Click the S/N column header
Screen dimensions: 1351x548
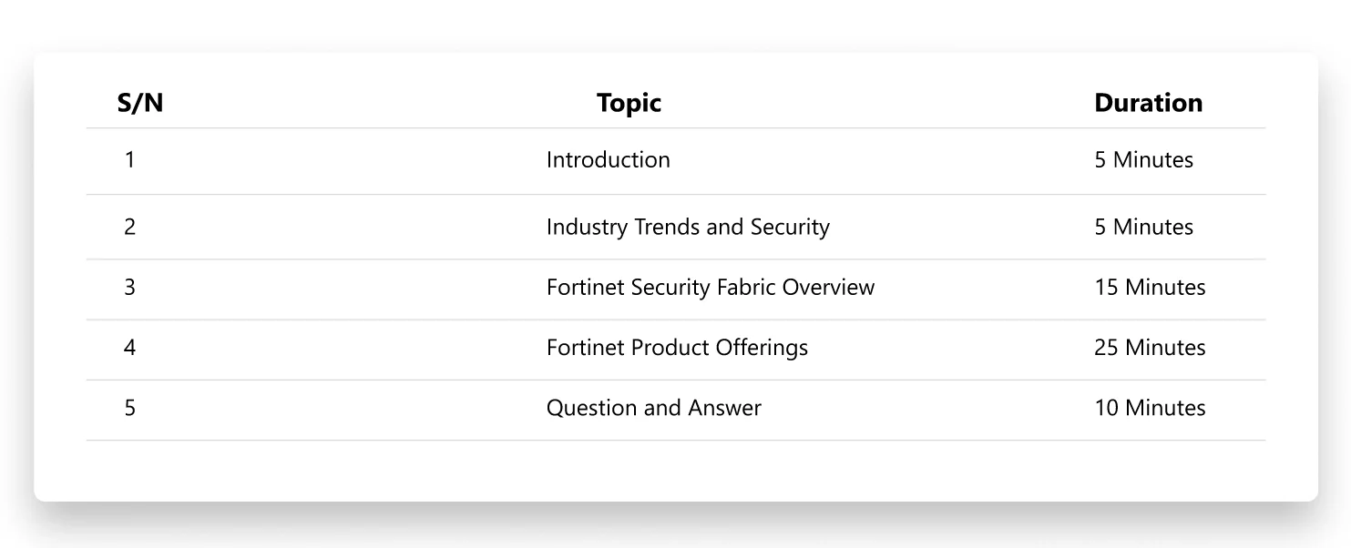click(140, 103)
